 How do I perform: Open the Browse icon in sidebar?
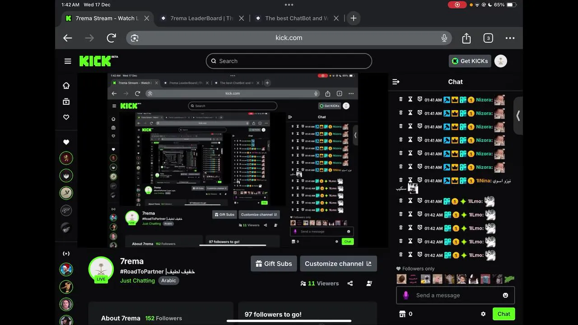click(66, 102)
